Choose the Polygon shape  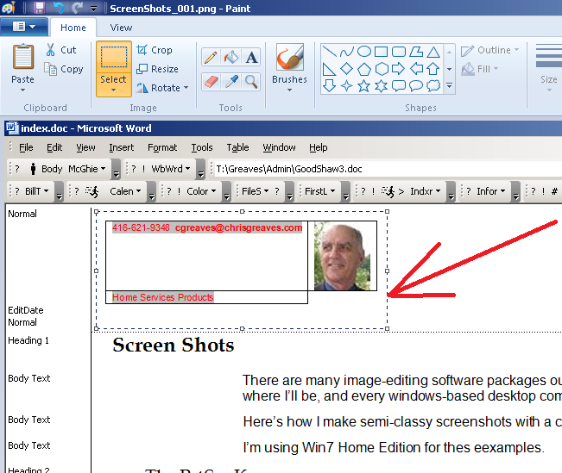(416, 52)
